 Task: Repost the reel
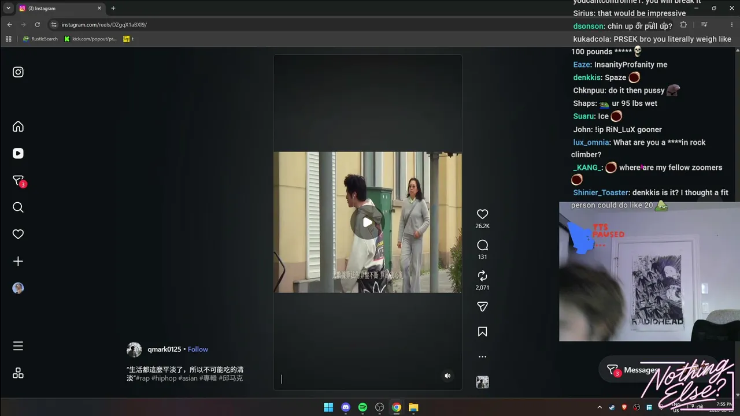482,276
